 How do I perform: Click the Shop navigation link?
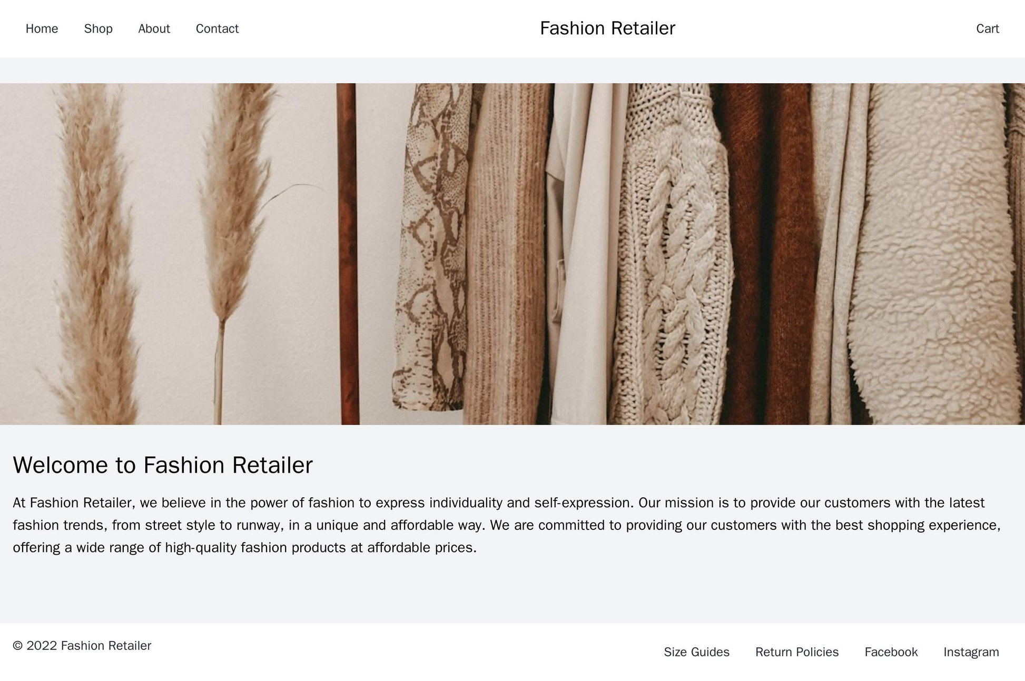click(x=97, y=29)
